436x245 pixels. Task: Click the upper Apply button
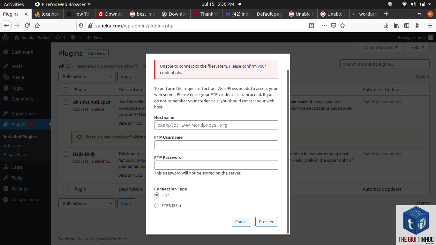point(126,77)
